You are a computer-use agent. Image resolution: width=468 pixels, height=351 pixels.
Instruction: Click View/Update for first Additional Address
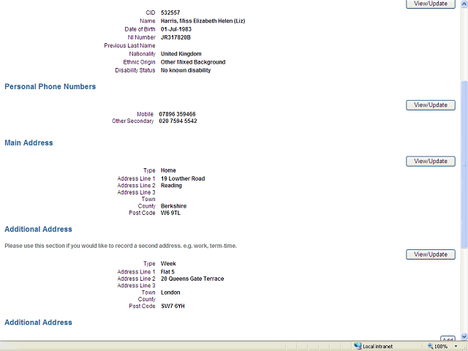430,254
